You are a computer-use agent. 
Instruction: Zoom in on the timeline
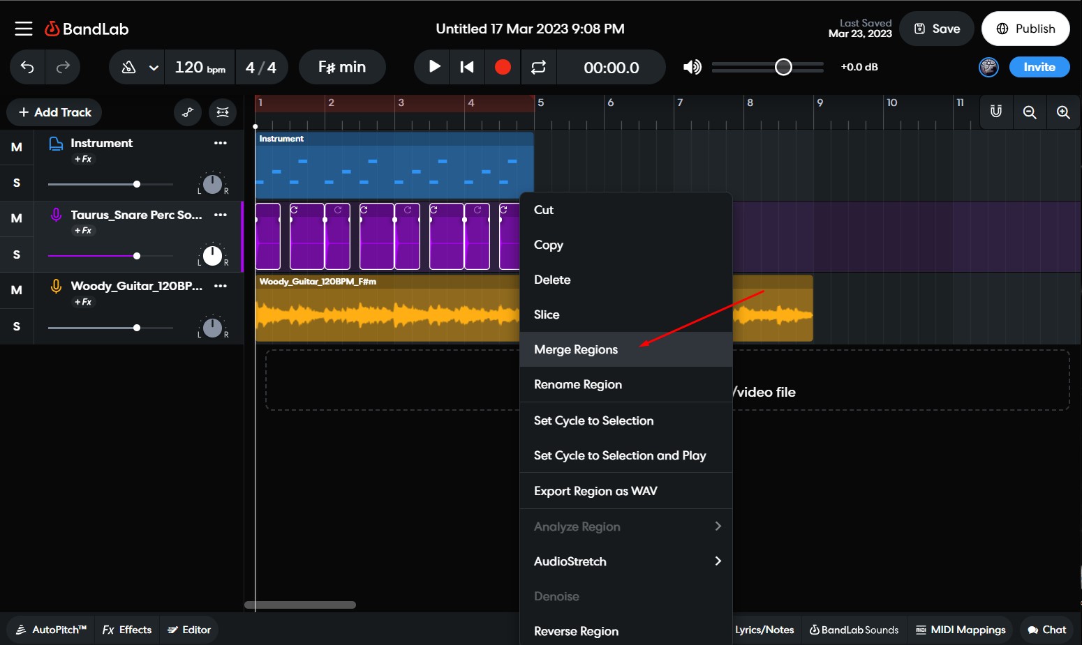[1063, 112]
